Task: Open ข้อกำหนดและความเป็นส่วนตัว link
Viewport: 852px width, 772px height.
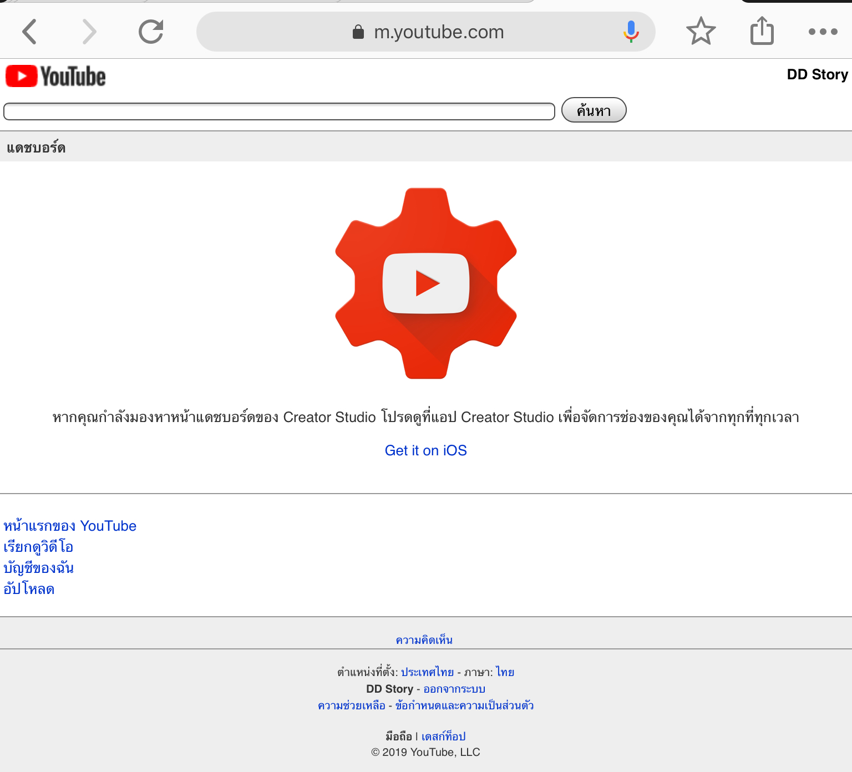Action: click(x=464, y=705)
